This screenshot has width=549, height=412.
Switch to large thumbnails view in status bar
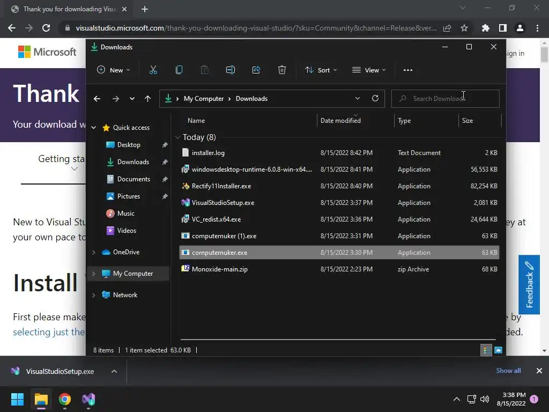pos(498,350)
